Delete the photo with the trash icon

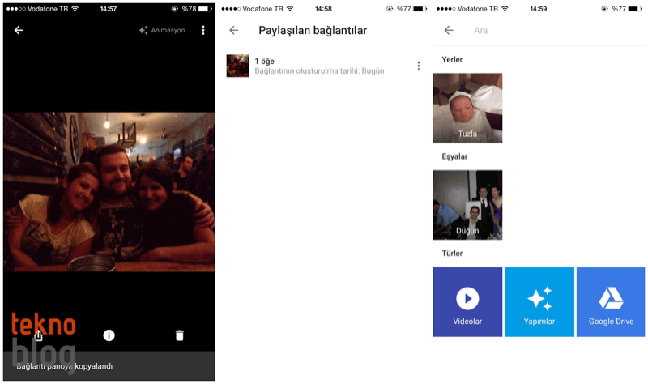[179, 335]
